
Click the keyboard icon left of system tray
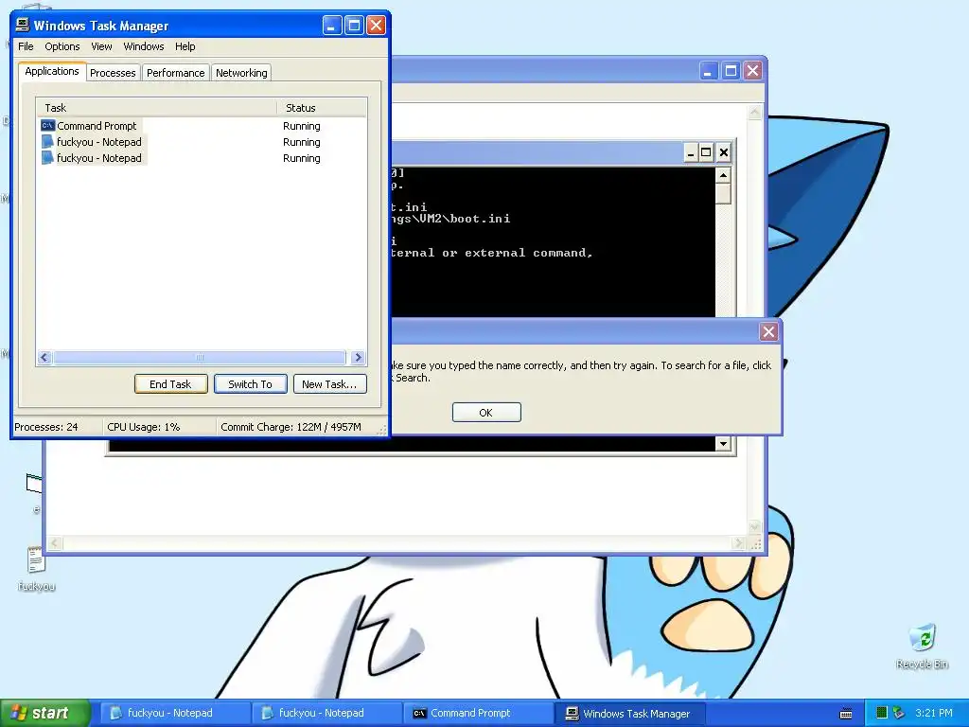[846, 714]
